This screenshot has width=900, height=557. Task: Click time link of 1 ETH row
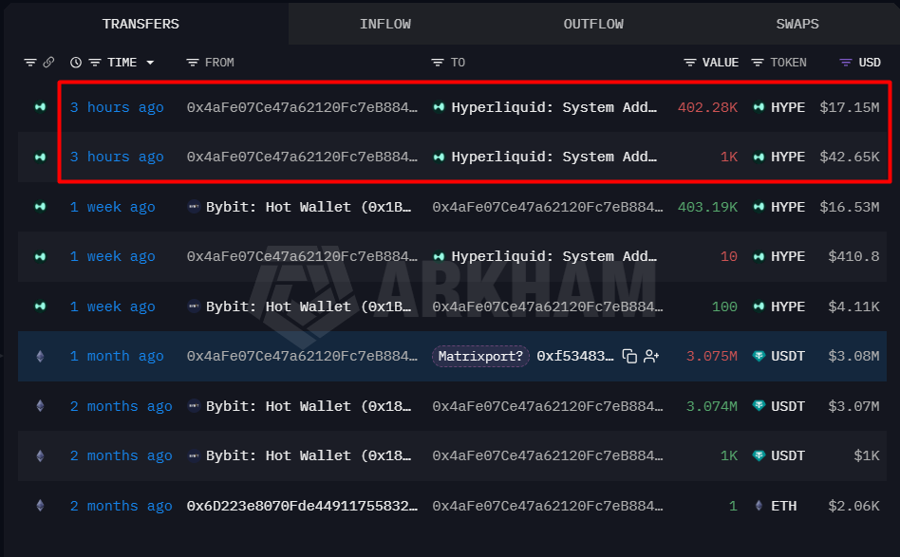(122, 506)
